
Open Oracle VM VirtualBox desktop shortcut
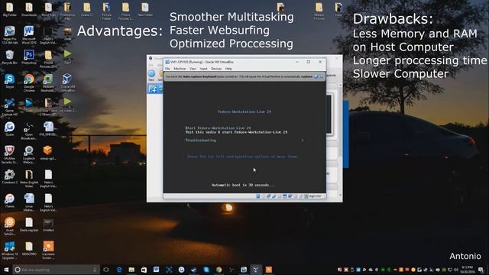coord(67,82)
